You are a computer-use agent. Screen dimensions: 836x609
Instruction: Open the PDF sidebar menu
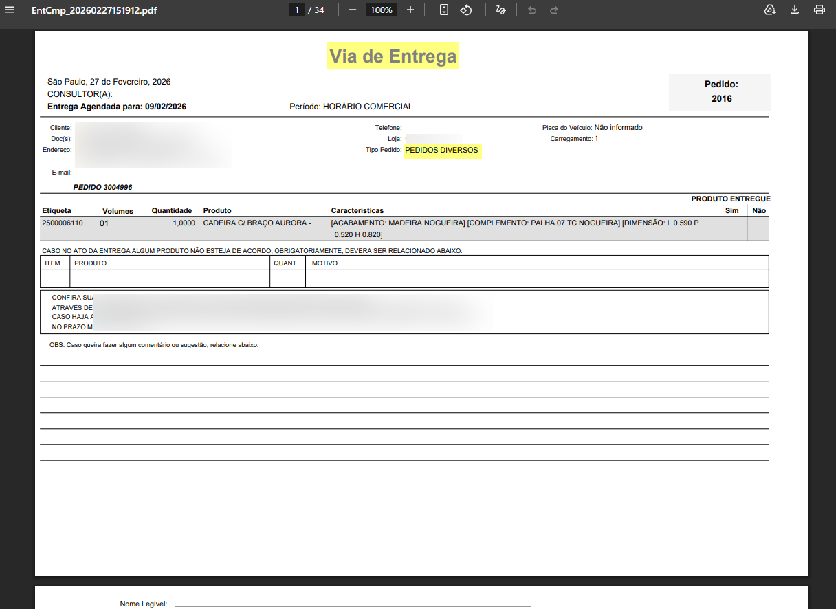tap(10, 10)
